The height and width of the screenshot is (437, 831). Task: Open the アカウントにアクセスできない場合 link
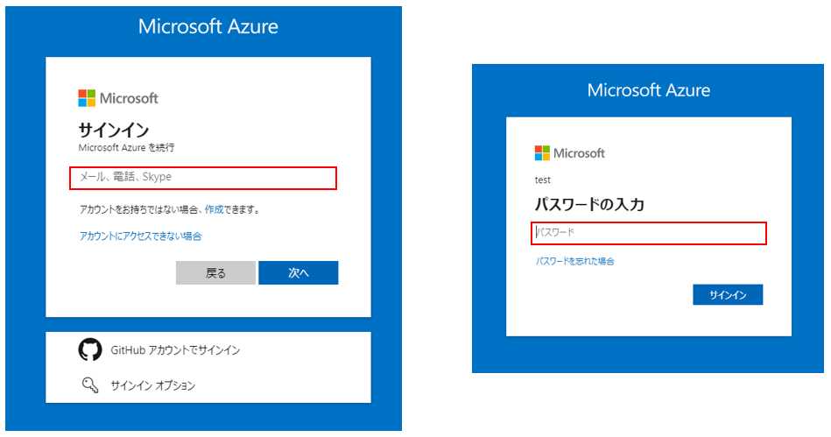tap(141, 236)
